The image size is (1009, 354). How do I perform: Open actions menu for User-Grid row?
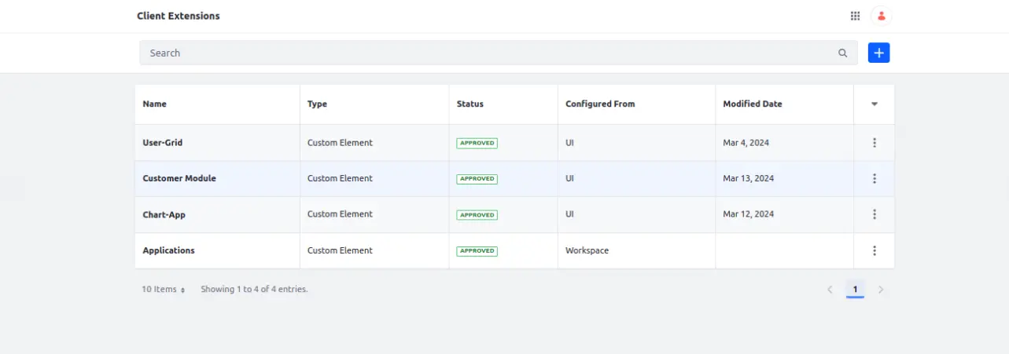tap(875, 143)
